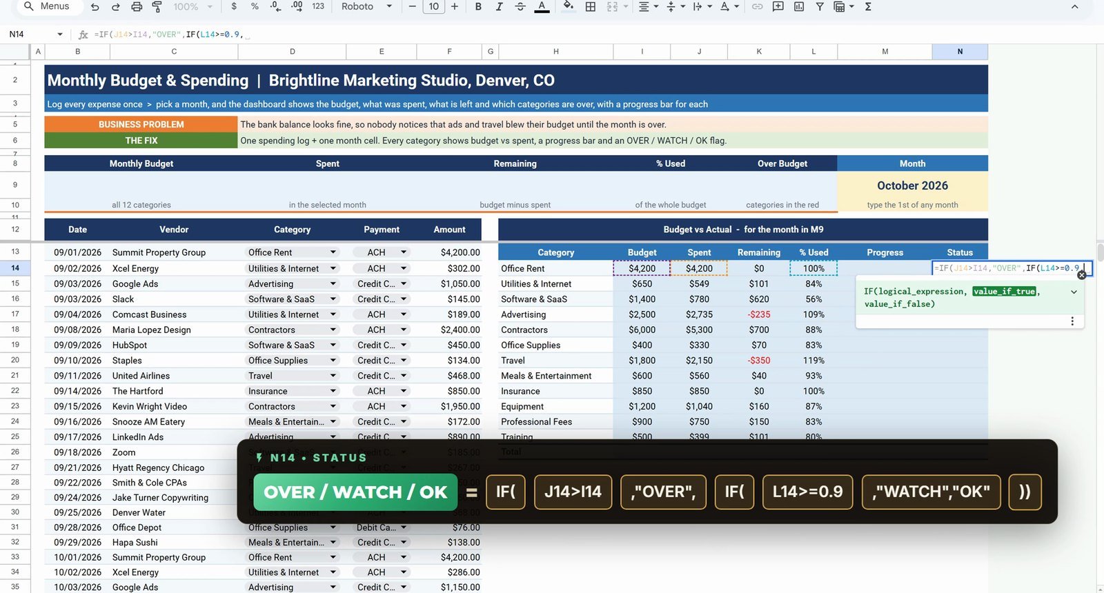1104x593 pixels.
Task: Select the '-$350' remaining cell for Travel
Action: 759,360
